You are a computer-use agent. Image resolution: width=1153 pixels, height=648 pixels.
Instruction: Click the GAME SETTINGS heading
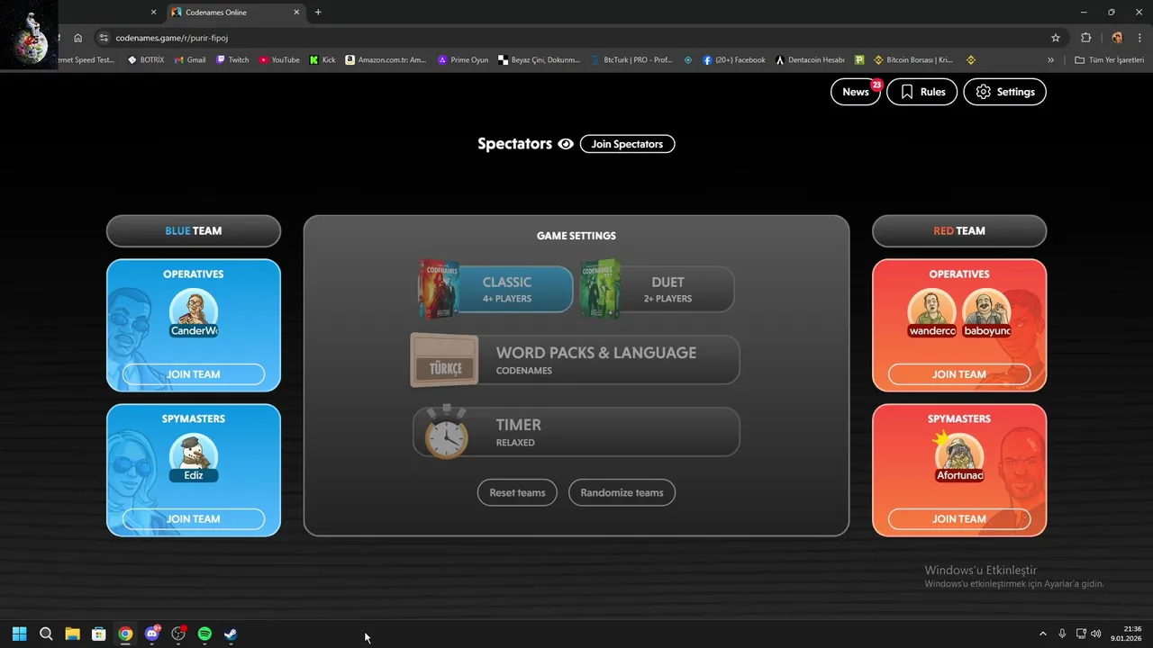(x=576, y=236)
